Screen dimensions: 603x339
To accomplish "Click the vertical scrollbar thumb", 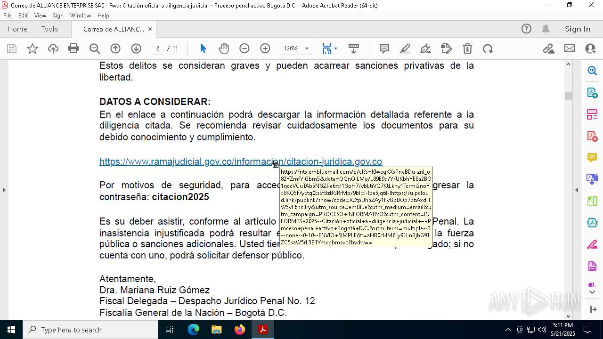I will (568, 96).
